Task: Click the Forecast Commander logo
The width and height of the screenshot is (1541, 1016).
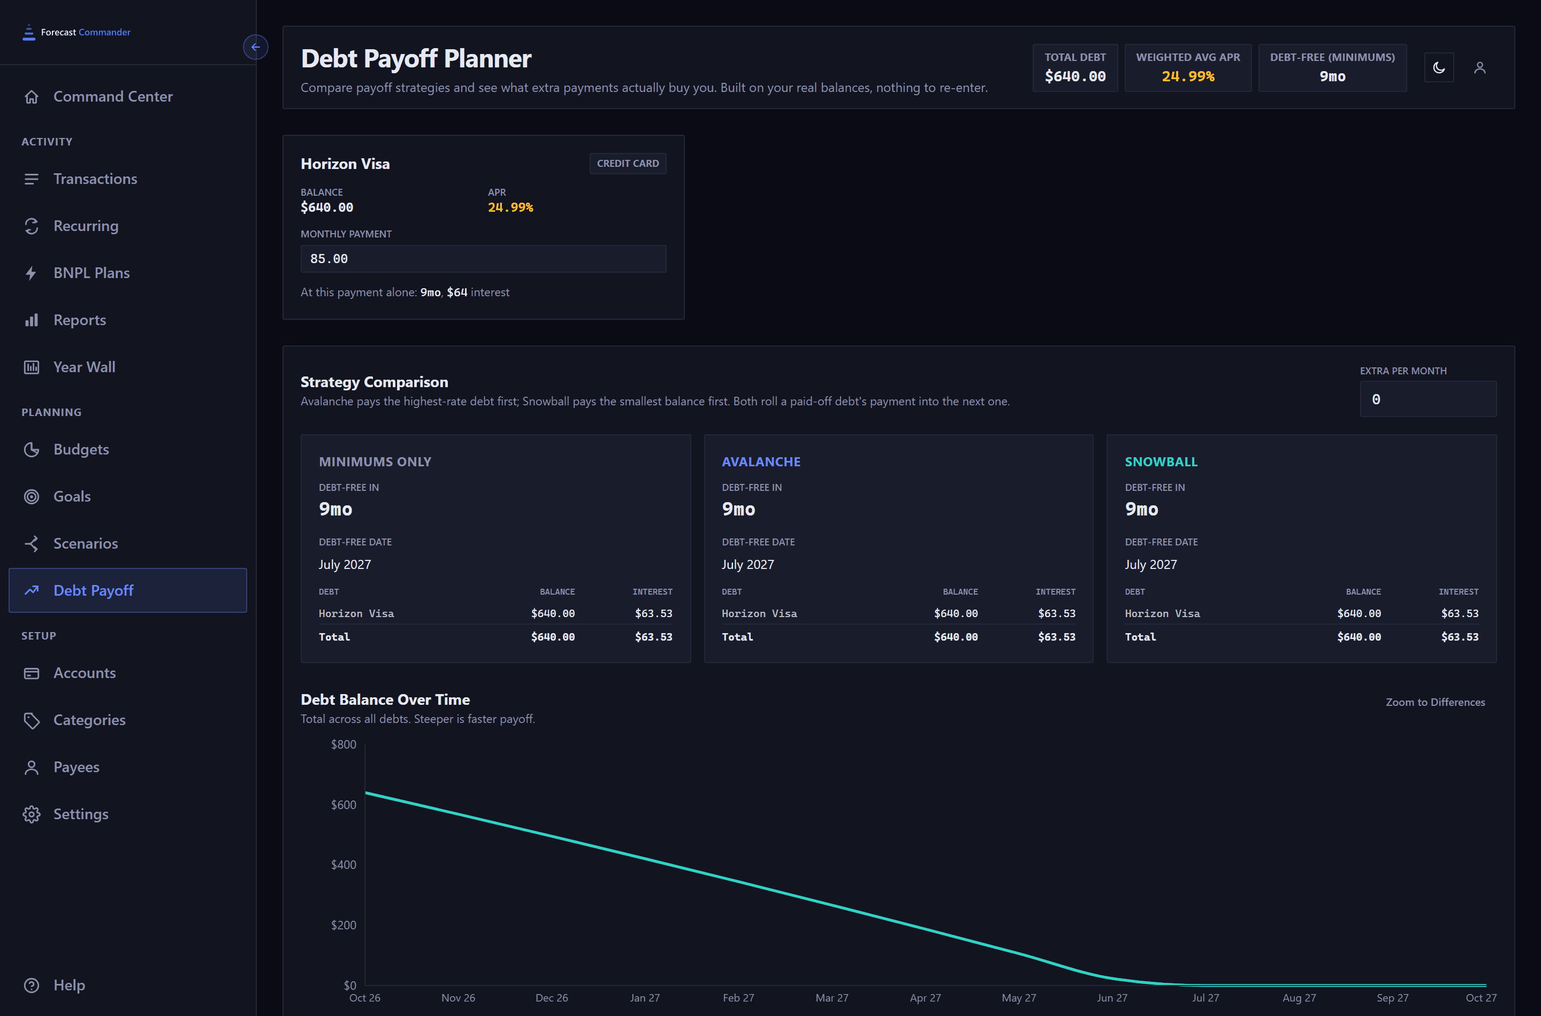Action: (x=76, y=32)
